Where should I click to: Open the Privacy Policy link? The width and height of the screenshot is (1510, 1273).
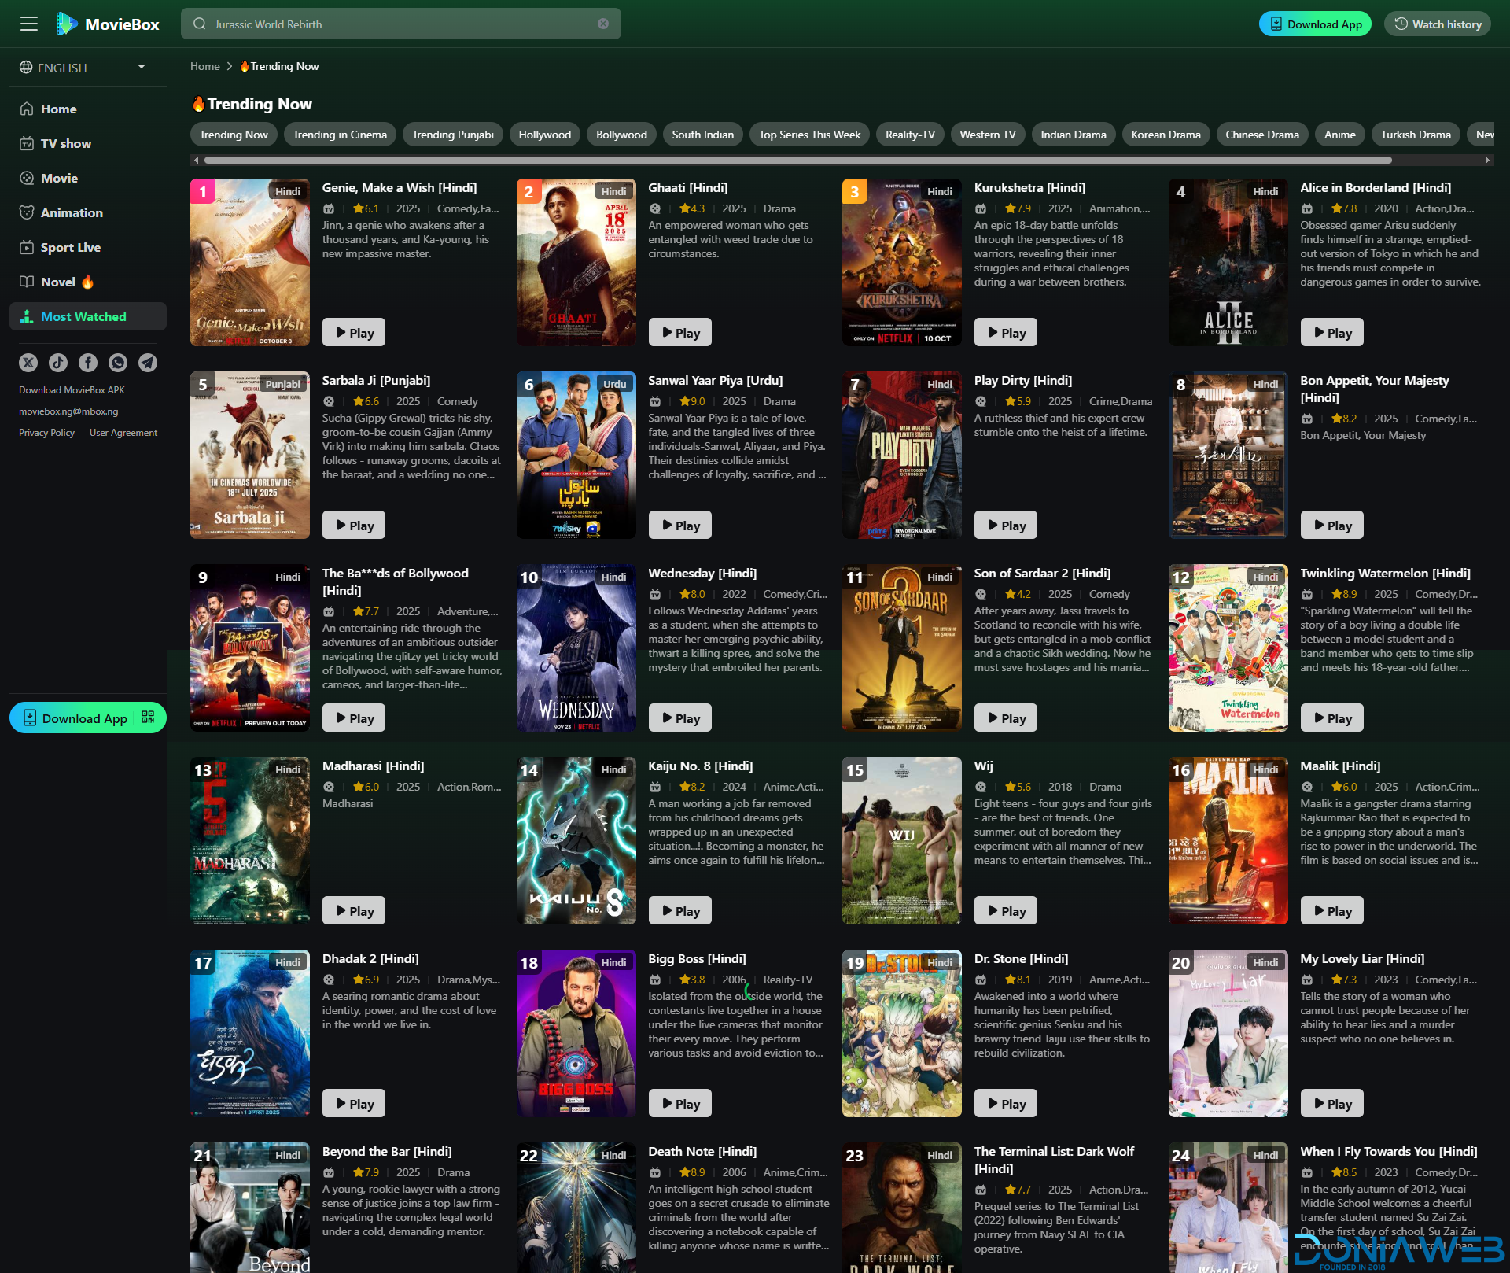pos(46,433)
